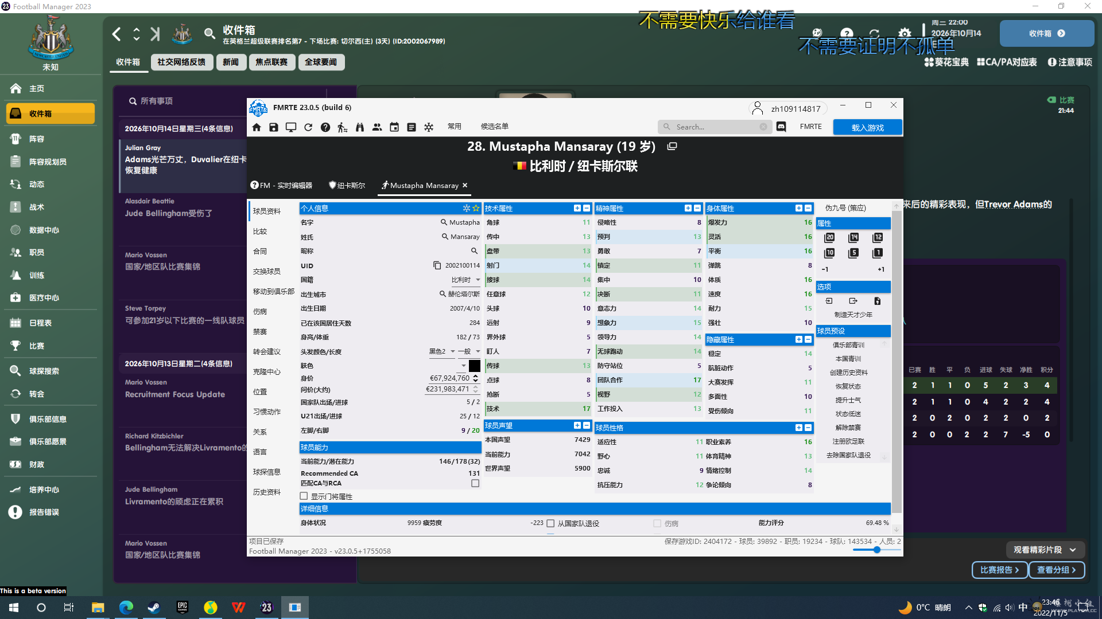The width and height of the screenshot is (1102, 619).
Task: Open the hair colour 黑色2 dropdown
Action: (442, 351)
